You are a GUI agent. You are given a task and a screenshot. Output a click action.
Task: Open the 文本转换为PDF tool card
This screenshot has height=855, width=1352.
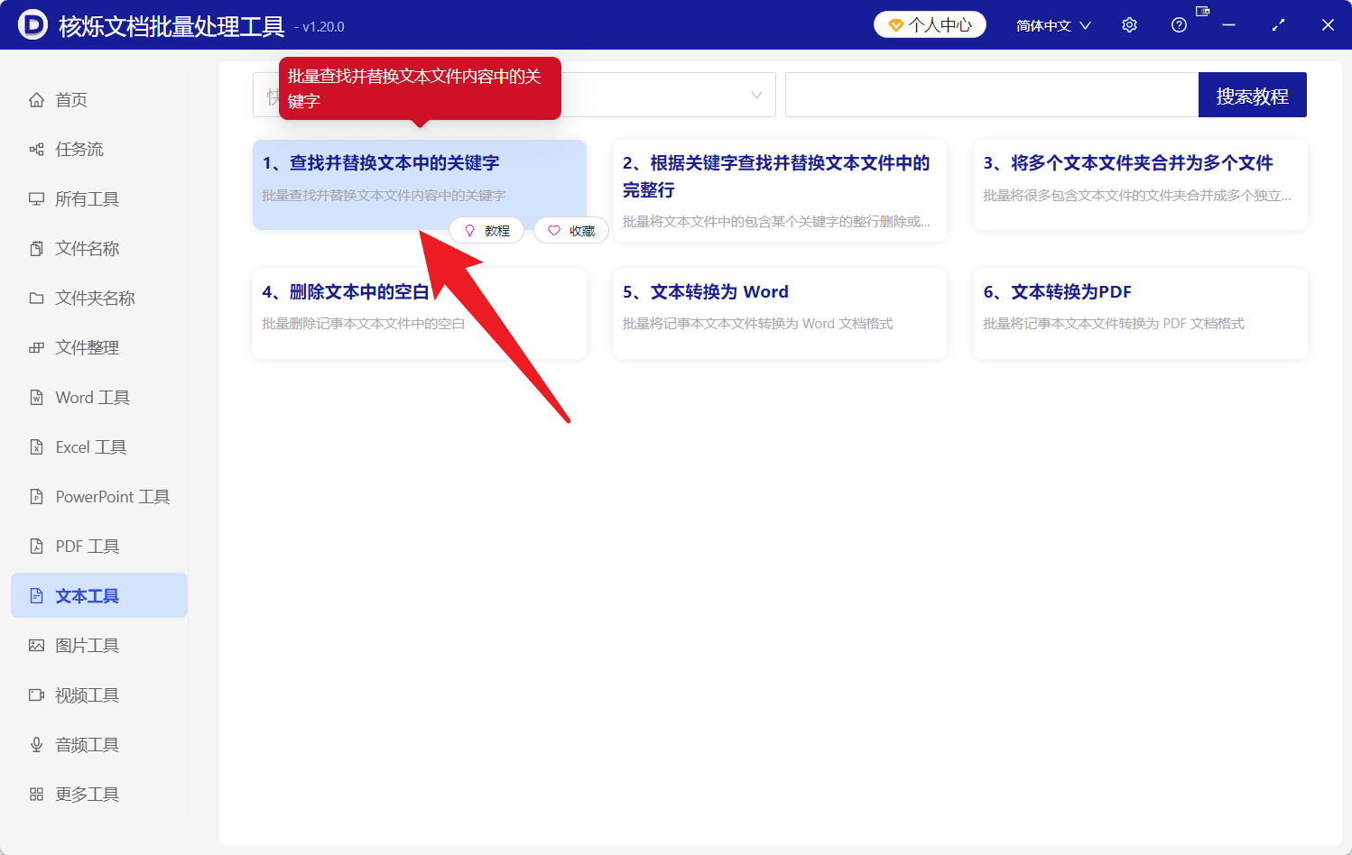click(1141, 314)
